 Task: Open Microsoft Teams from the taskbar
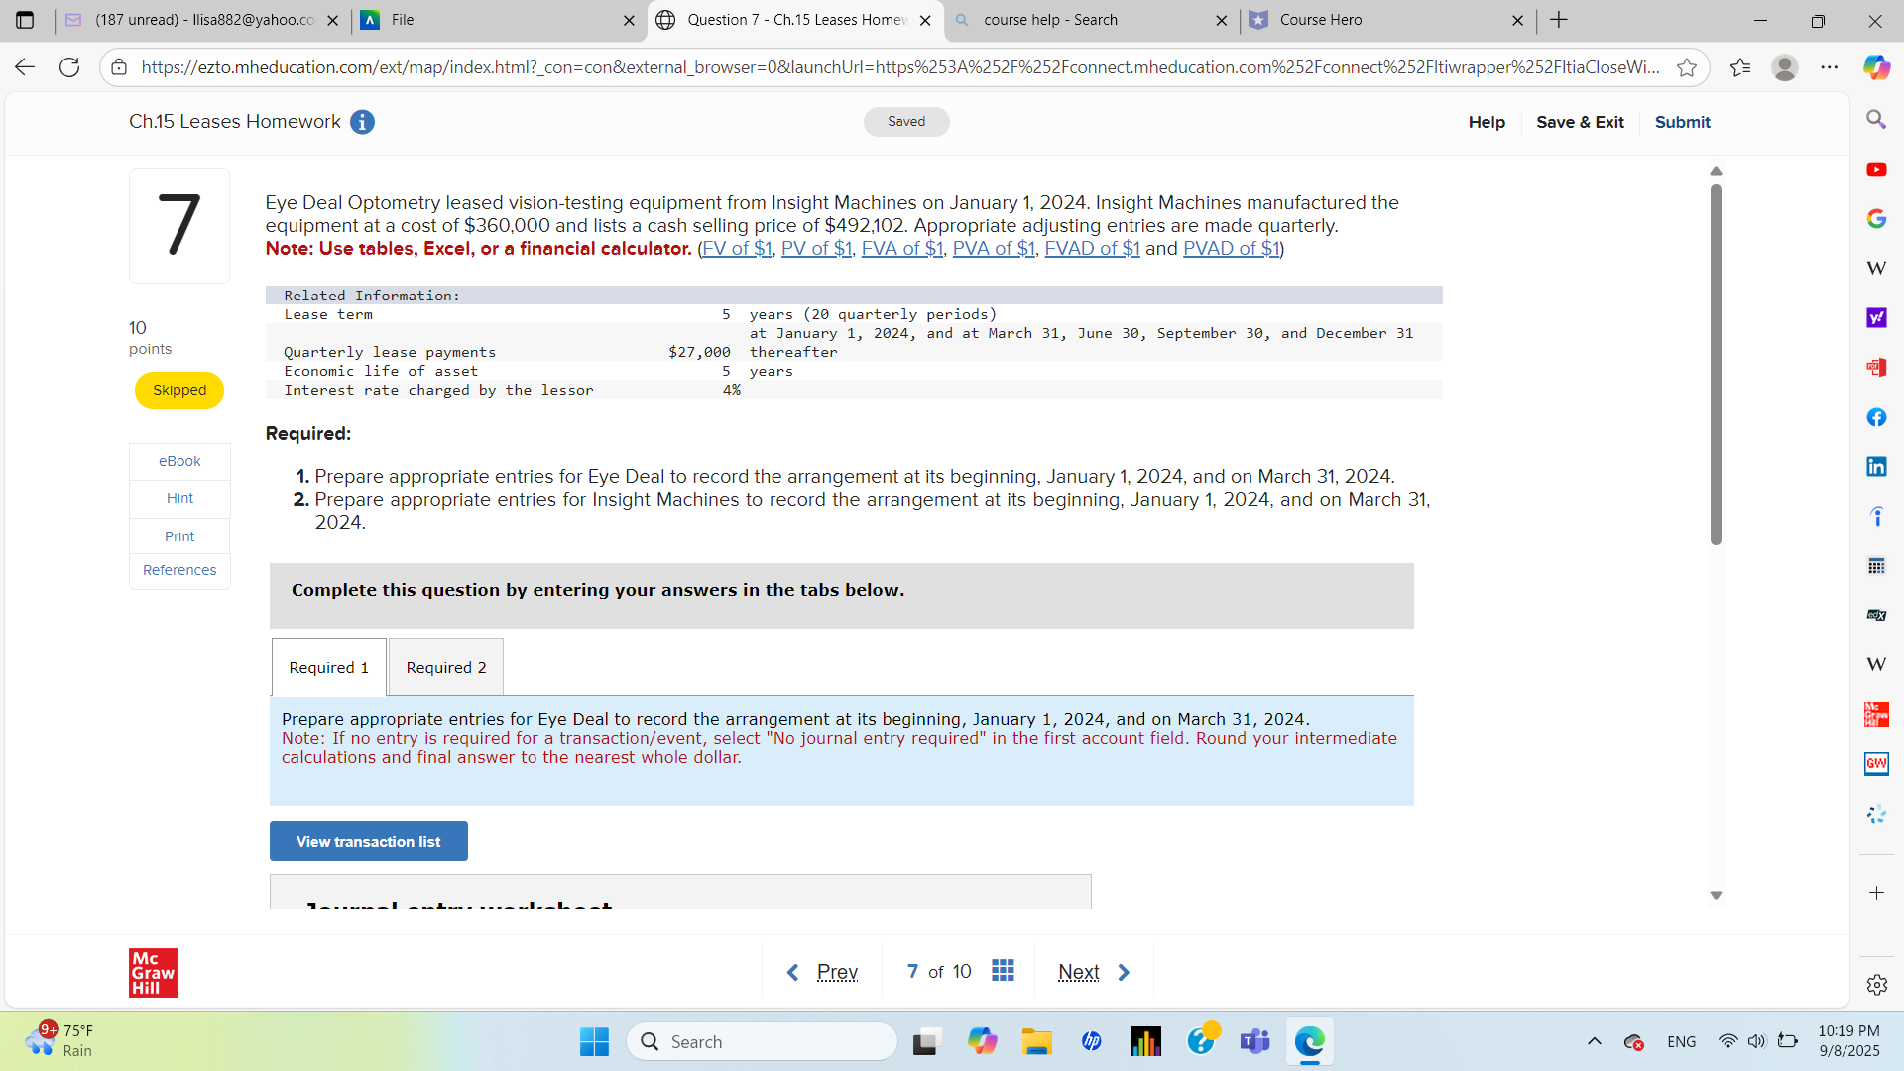[1254, 1041]
